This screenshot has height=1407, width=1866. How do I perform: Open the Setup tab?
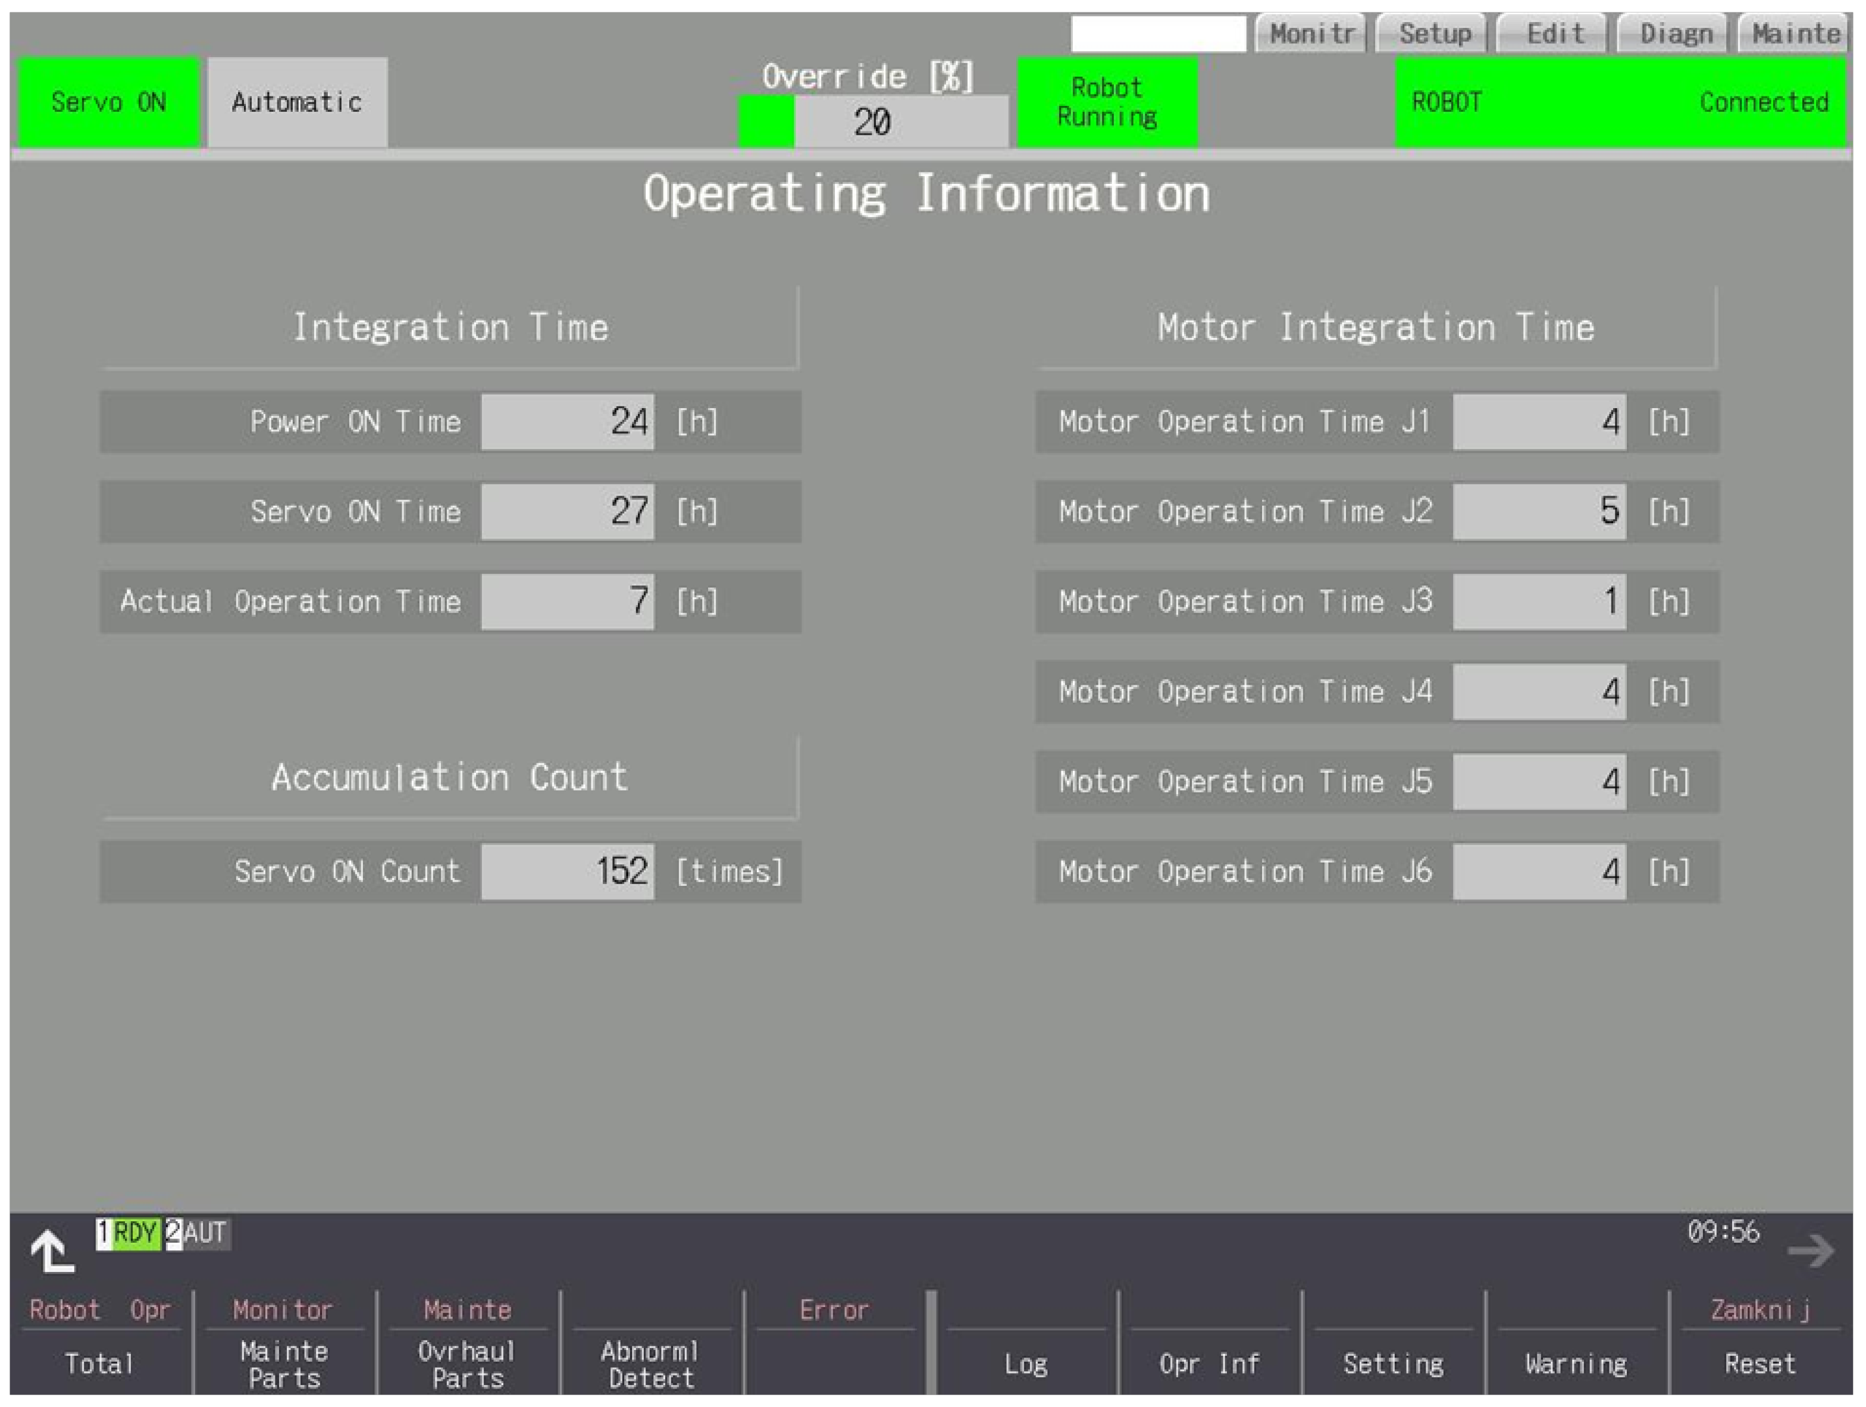[1432, 34]
